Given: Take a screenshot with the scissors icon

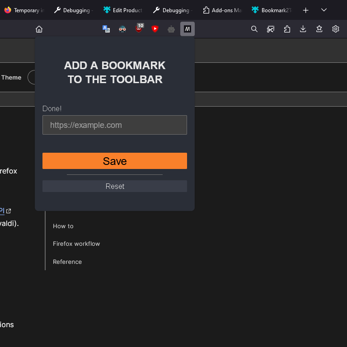Looking at the screenshot, I should [x=271, y=29].
